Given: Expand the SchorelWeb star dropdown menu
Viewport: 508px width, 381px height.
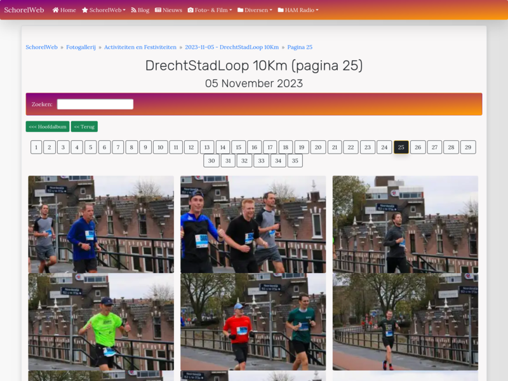Looking at the screenshot, I should point(104,10).
